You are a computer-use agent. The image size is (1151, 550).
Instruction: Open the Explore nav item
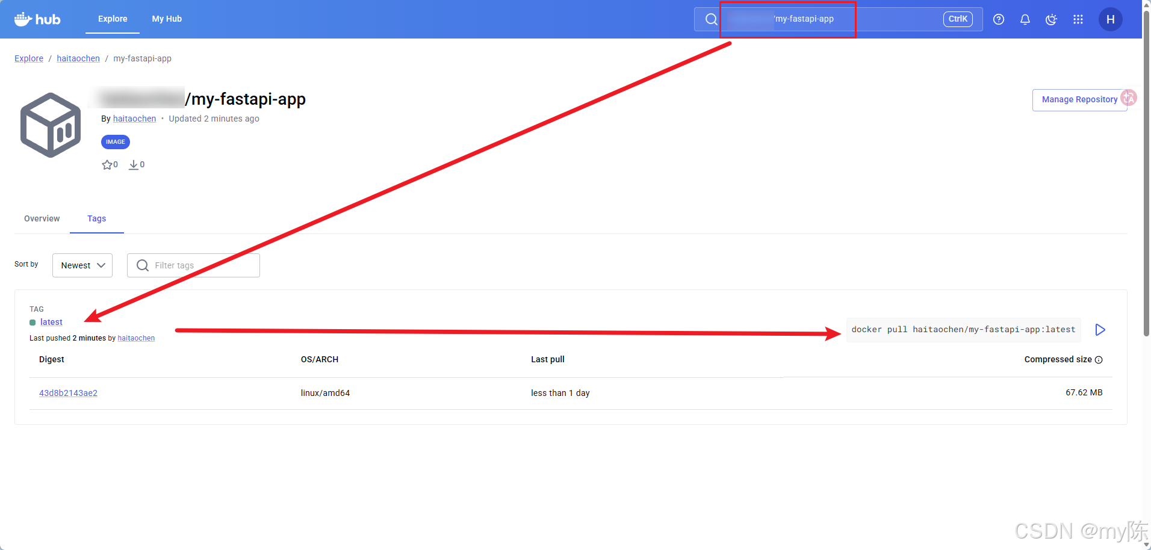[113, 19]
